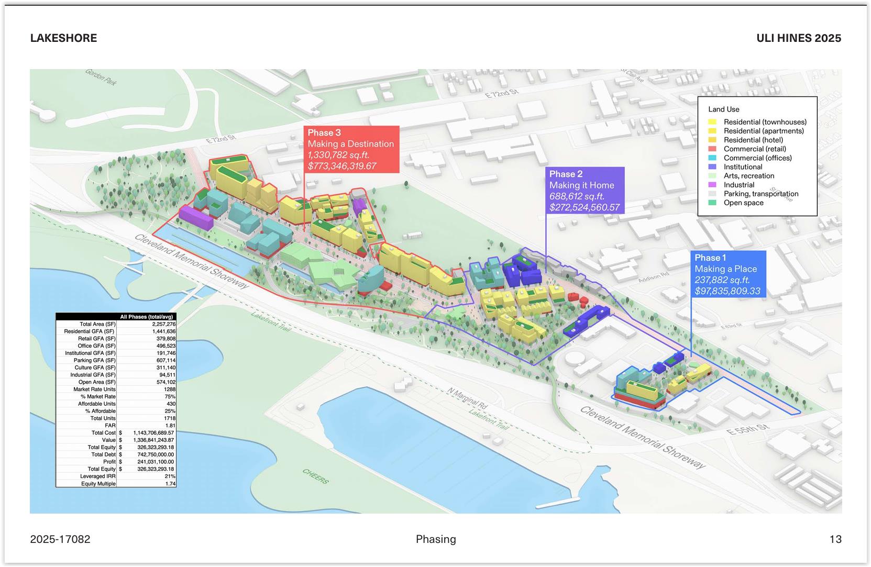871x567 pixels.
Task: Select the '$773,346,319.67' Phase 3 cost
Action: click(x=342, y=166)
